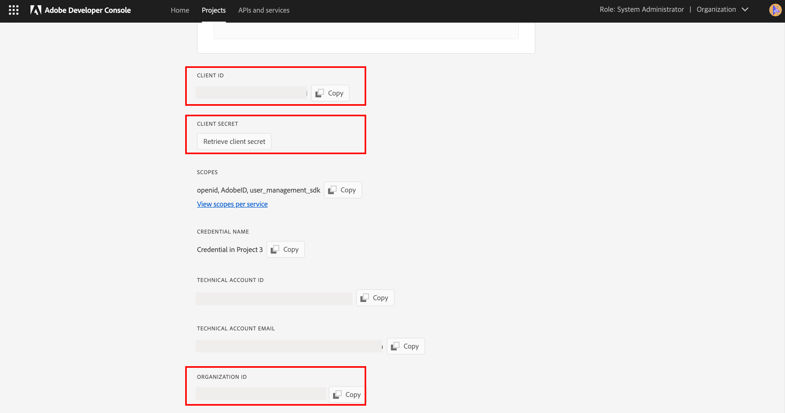Open the user profile avatar

(775, 10)
